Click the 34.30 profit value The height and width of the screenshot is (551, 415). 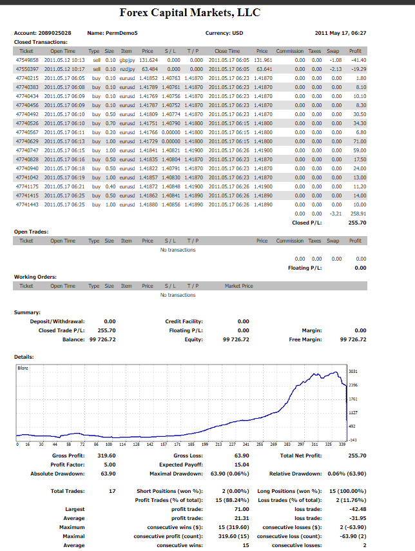(x=360, y=123)
